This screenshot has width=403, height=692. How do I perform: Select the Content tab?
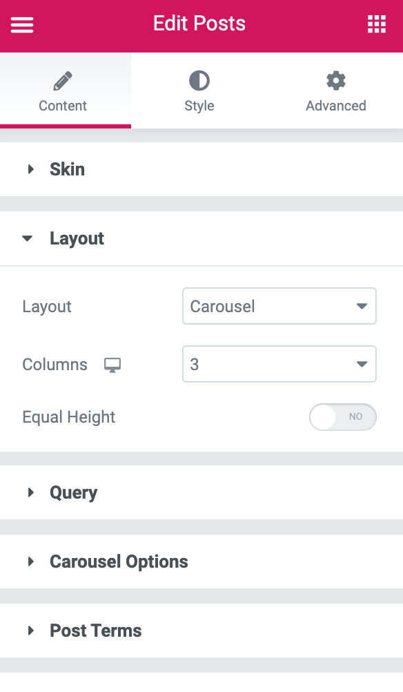(x=66, y=90)
